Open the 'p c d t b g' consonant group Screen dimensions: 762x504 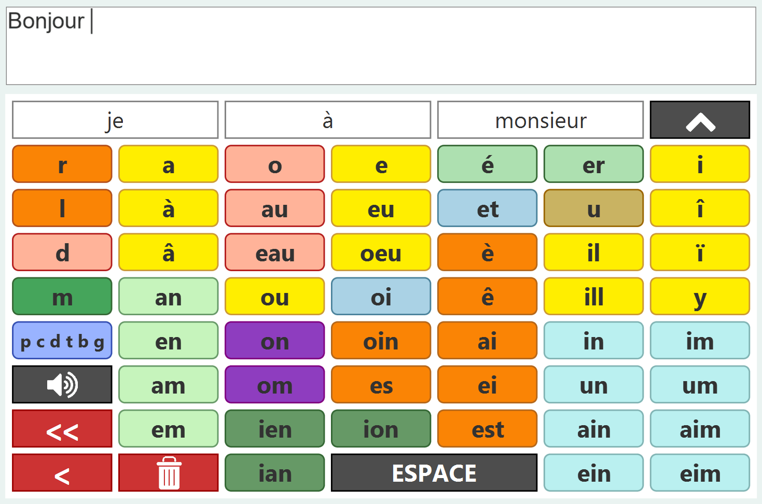(x=62, y=341)
